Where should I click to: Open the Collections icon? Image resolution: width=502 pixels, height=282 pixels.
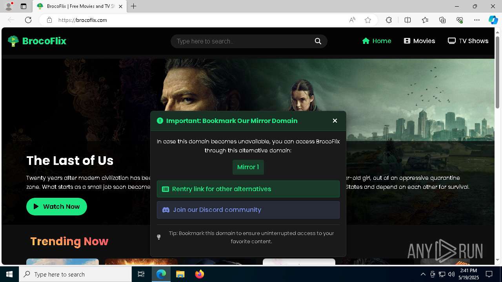(442, 20)
